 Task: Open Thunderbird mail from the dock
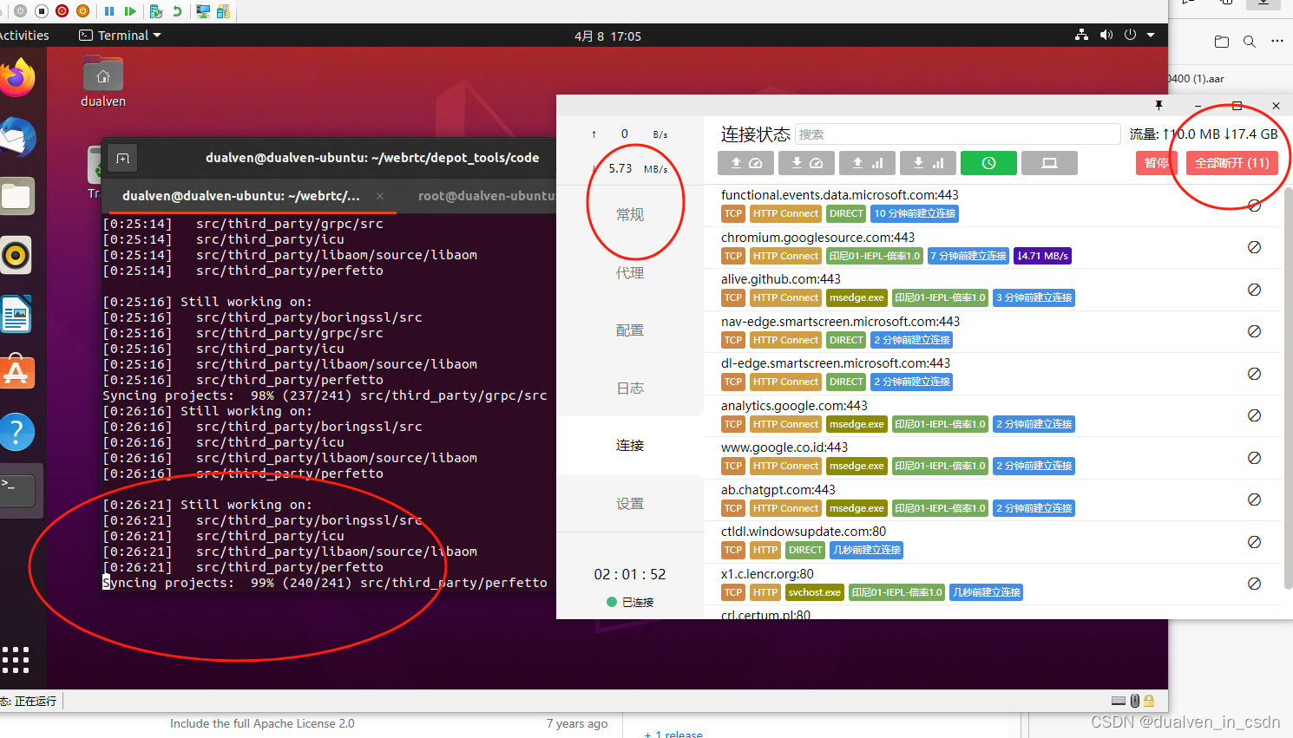16,139
